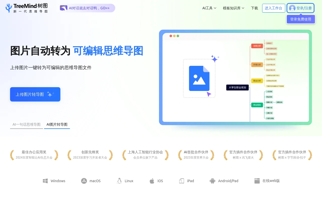The width and height of the screenshot is (322, 201).
Task: Click the sparkle icon on the upload button
Action: click(x=51, y=94)
